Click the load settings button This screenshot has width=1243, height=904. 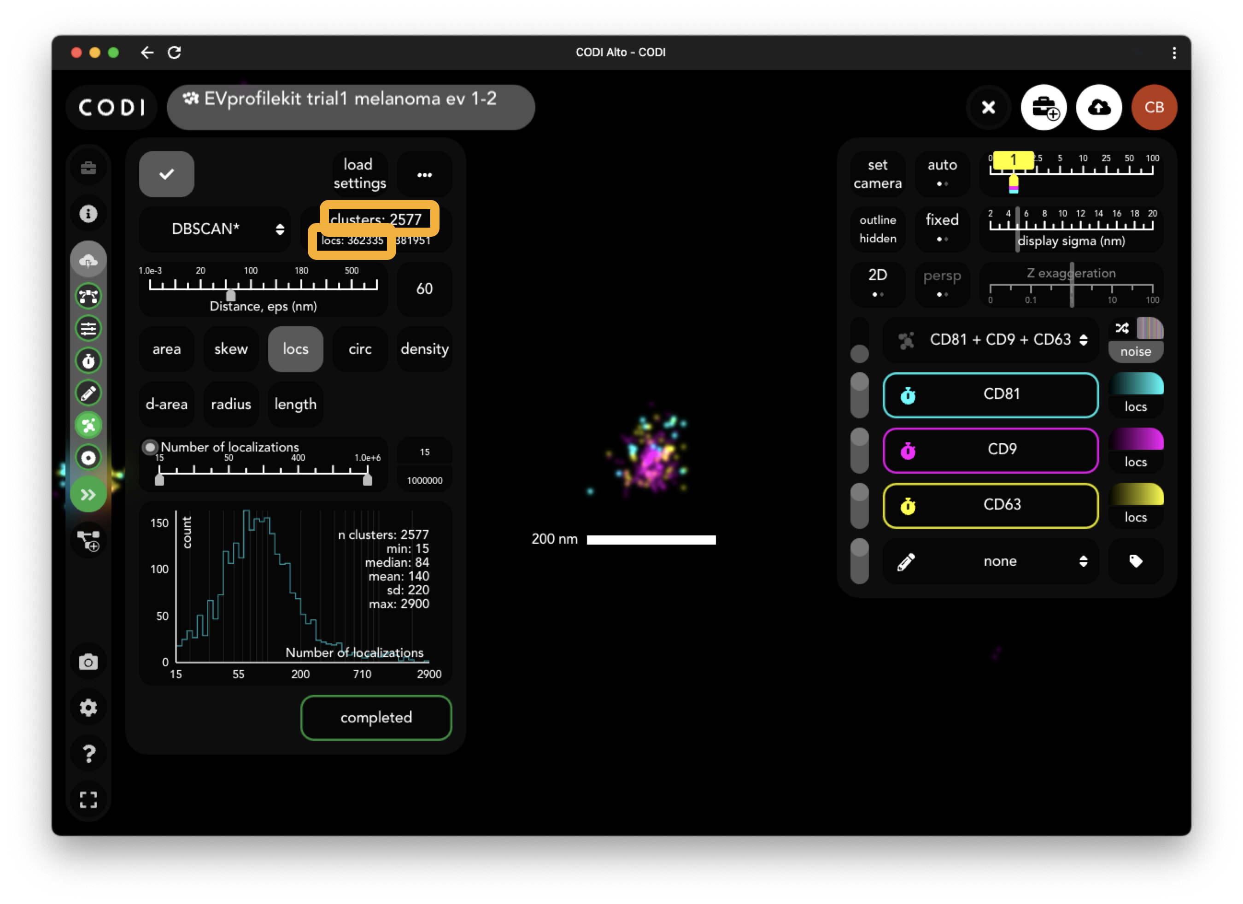(x=360, y=174)
